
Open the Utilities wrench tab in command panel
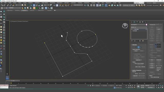(145, 22)
